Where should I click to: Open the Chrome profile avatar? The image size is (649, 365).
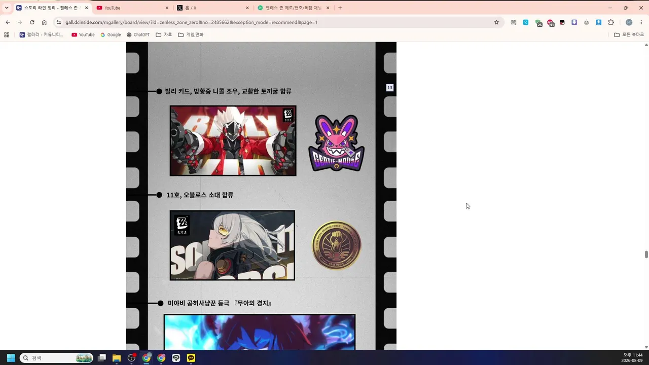click(629, 22)
